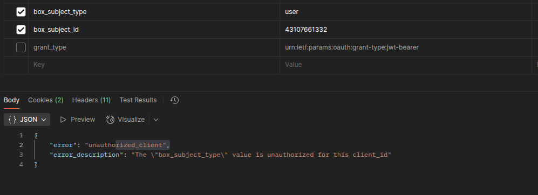Open the Cookies (2) tab
The width and height of the screenshot is (538, 195).
point(46,100)
